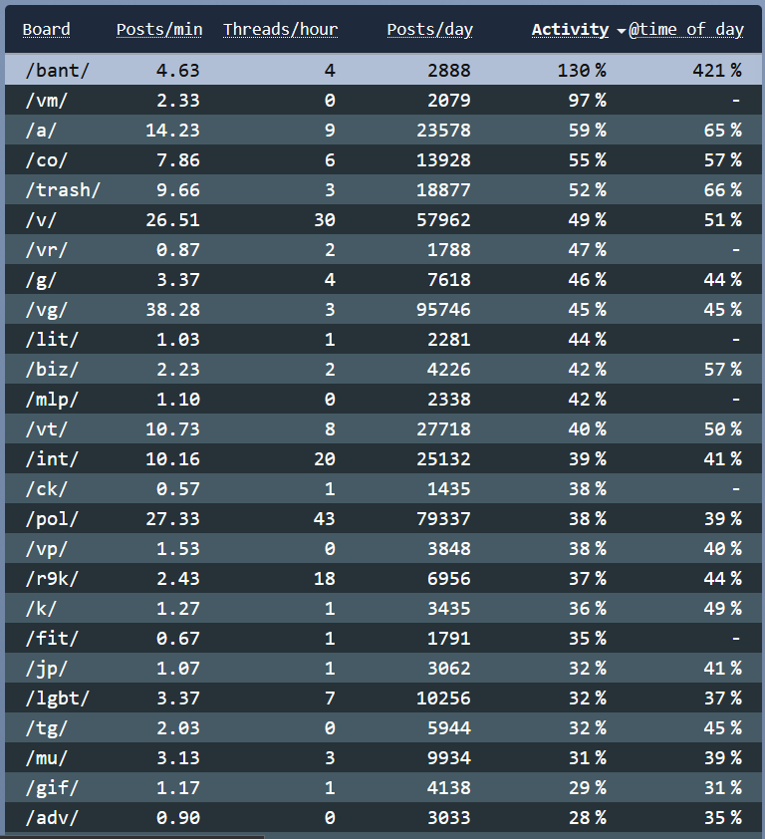
Task: Click the 13928 posts/day cell
Action: coord(444,160)
